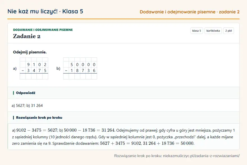Click the 'Nie każ mu liczyć! · Klasa 5' title
The image size is (247, 165).
point(45,12)
